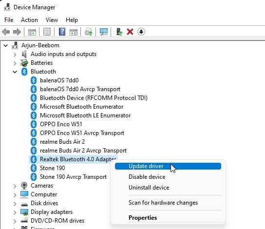The image size is (265, 229).
Task: Expand the DVD/CD-ROM drives category
Action: (15, 221)
